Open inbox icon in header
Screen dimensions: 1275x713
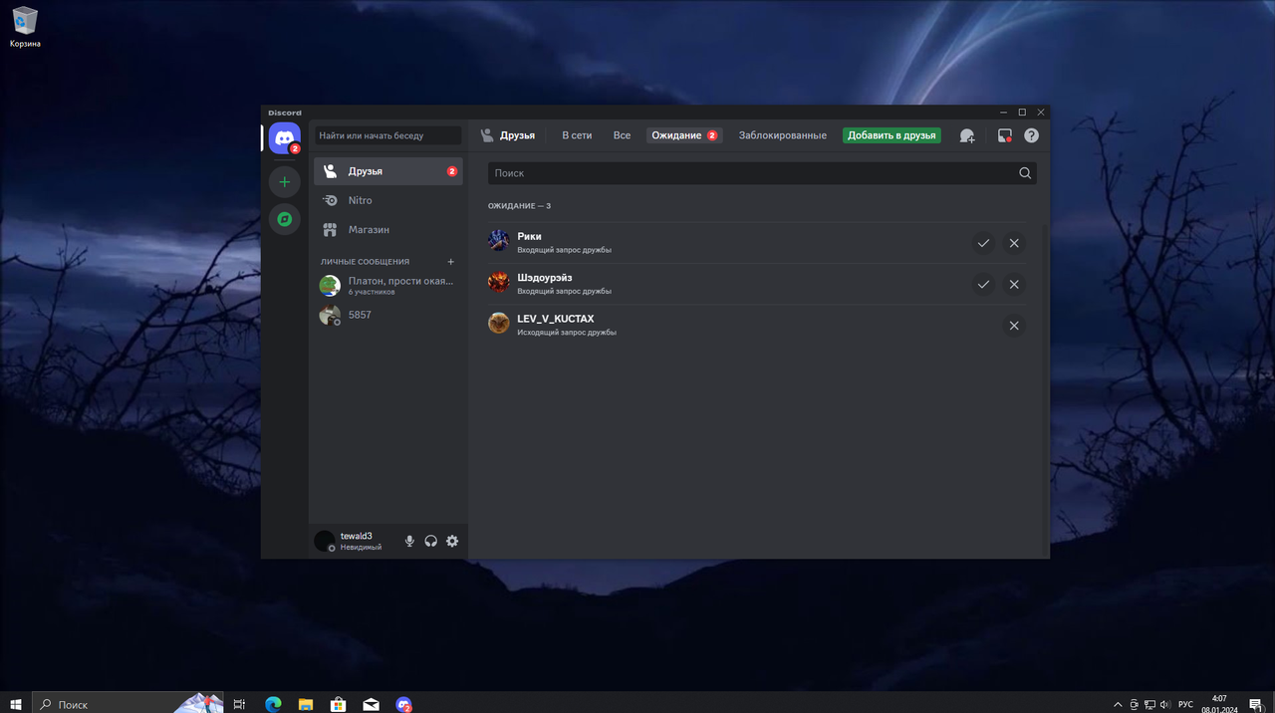tap(1005, 135)
